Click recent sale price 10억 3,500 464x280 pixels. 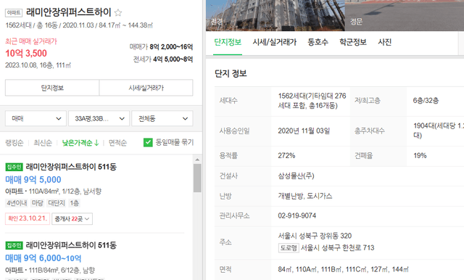26,53
